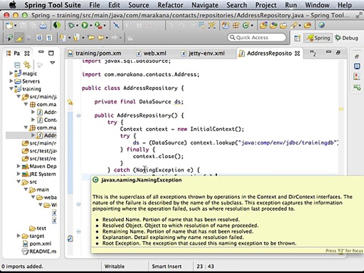
Task: Click the flashlight Search toolbar icon
Action: pyautogui.click(x=293, y=25)
